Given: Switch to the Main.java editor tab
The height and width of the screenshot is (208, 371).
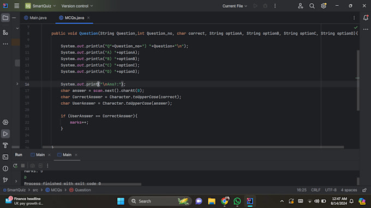Looking at the screenshot, I should (x=35, y=18).
